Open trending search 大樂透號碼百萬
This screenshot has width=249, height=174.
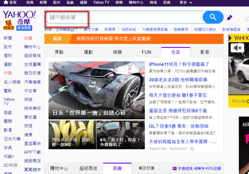pyautogui.click(x=155, y=29)
